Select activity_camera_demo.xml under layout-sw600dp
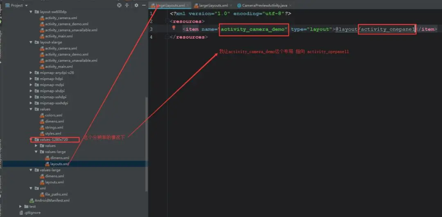Screen dimensions: 442x217 point(67,24)
